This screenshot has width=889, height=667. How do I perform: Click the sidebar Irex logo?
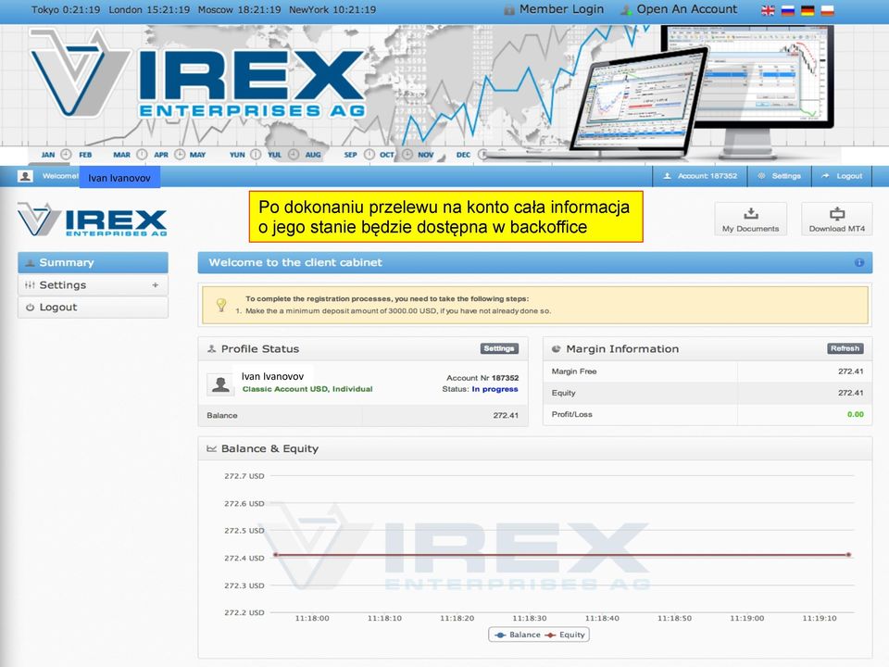click(x=93, y=220)
